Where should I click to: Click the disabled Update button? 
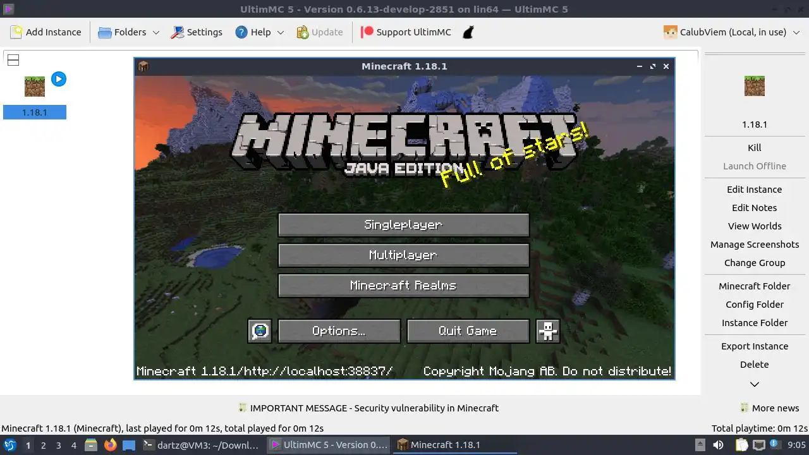[x=319, y=32]
